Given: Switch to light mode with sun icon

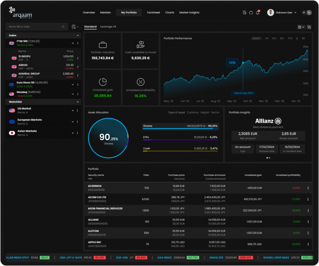Looking at the screenshot, I should pos(304,13).
